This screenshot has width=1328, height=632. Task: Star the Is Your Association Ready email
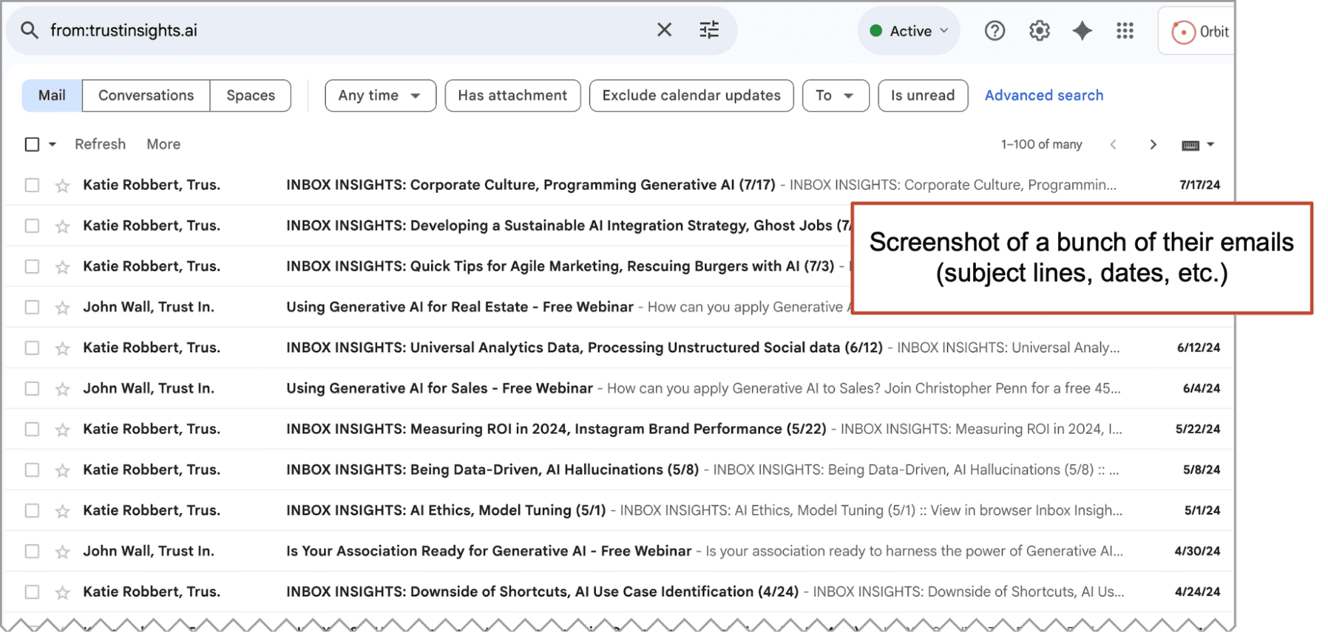click(x=62, y=552)
